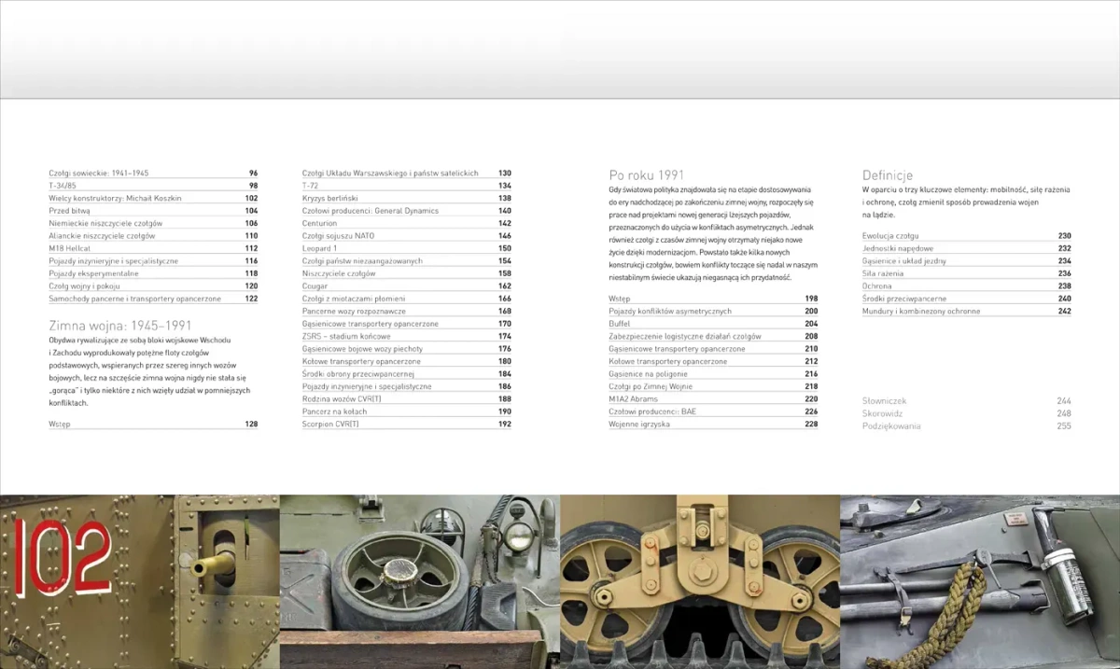Click the Po roku 1991 section heading
Viewport: 1120px width, 669px height.
point(646,174)
